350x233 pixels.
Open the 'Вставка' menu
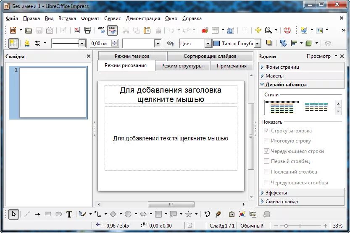[x=67, y=18]
